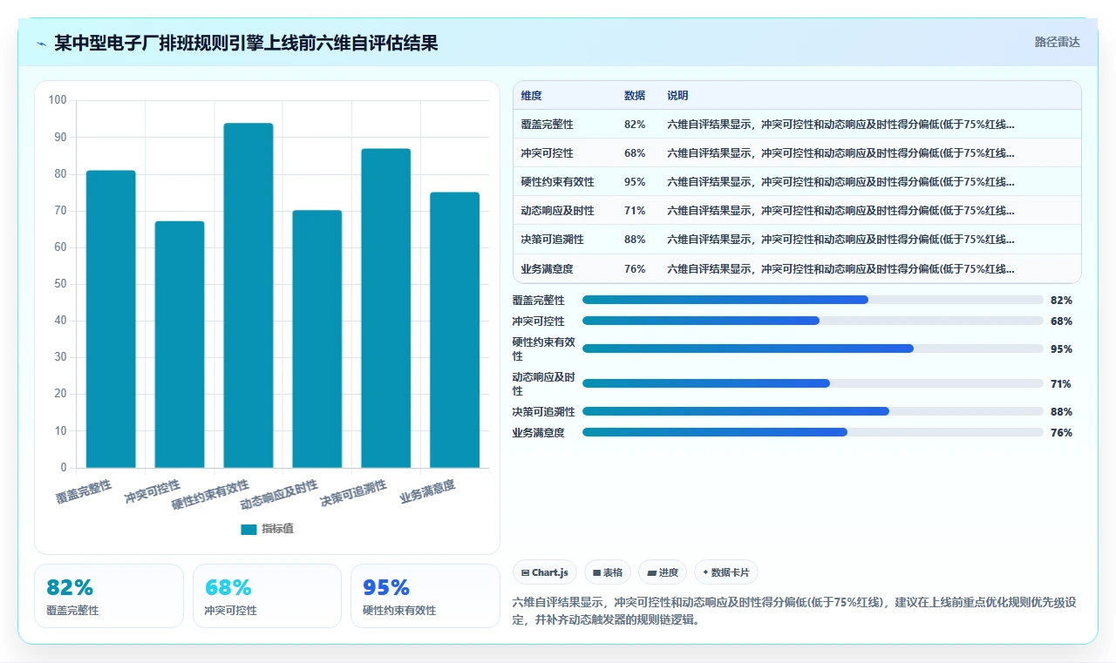This screenshot has height=663, width=1116.
Task: Select the 表格 tag button
Action: point(608,572)
